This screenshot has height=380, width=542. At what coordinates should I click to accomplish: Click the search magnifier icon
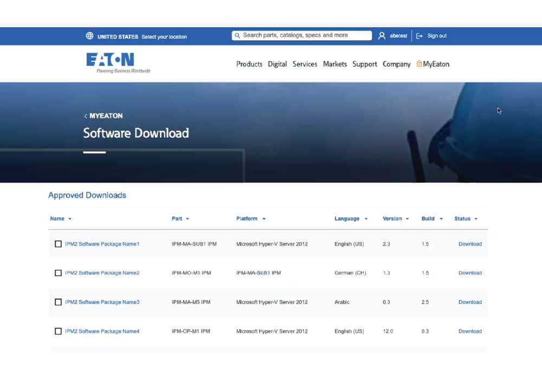[237, 35]
